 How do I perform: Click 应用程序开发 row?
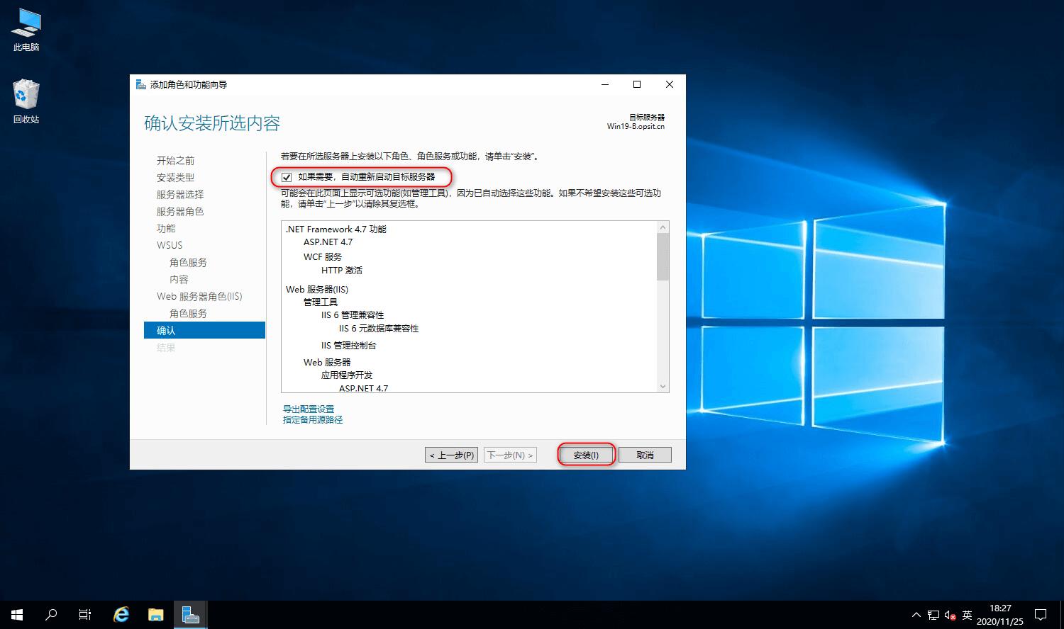click(x=347, y=375)
